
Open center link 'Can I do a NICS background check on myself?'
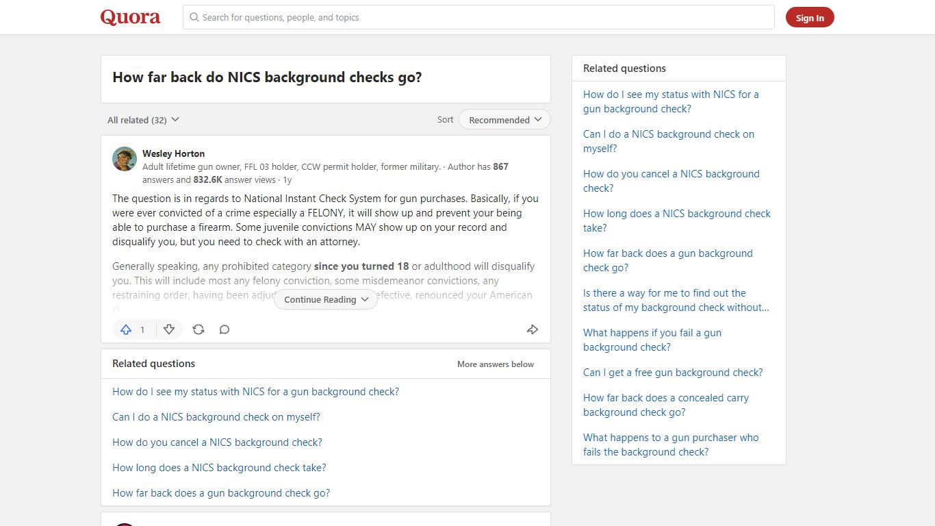pos(216,417)
